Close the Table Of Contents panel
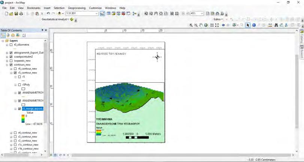This screenshot has width=304, height=162. coord(46,30)
